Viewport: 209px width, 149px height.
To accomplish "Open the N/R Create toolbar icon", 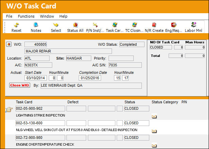I will click(x=154, y=25).
